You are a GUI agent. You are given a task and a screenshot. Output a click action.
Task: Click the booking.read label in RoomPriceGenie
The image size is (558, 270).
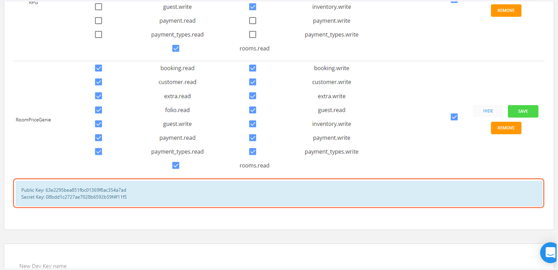177,68
